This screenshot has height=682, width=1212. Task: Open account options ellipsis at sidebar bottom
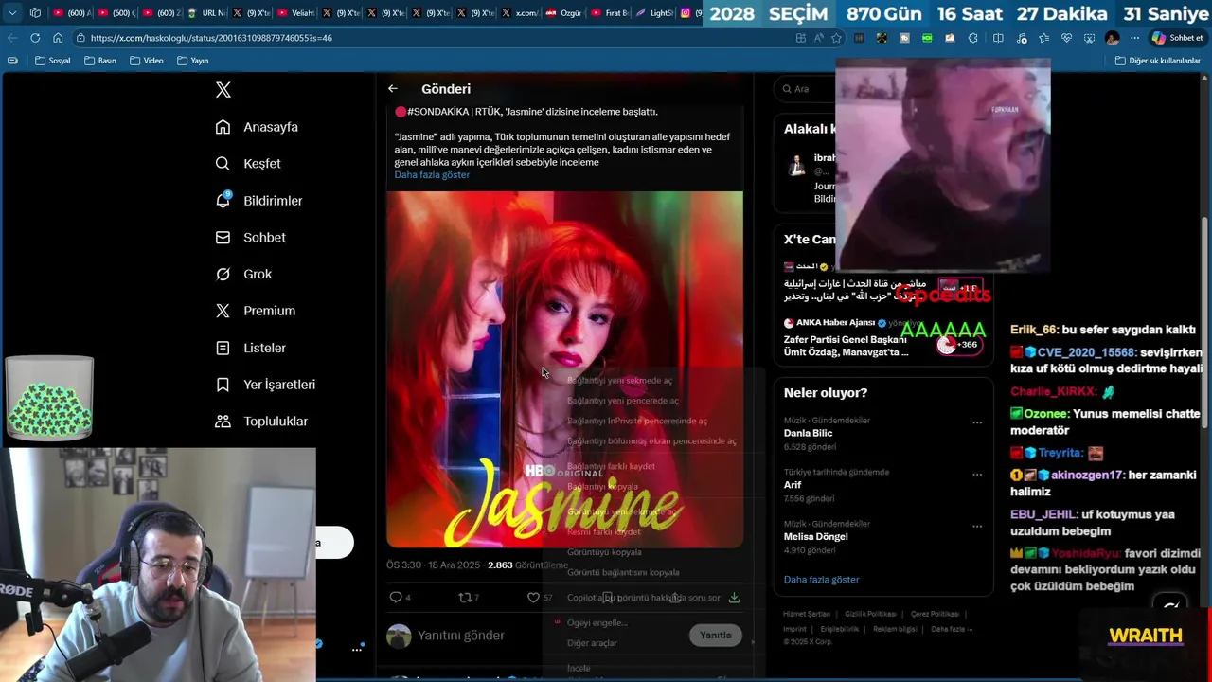[x=357, y=649]
